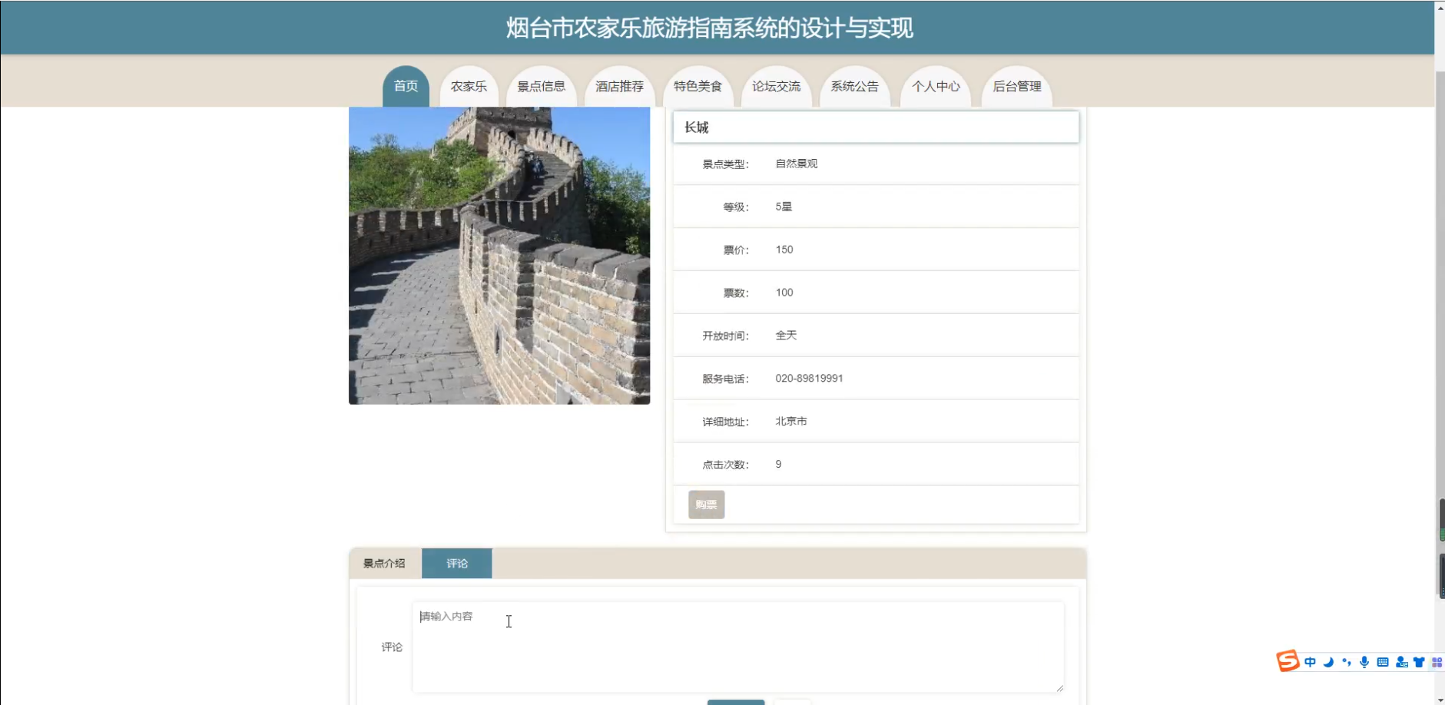
Task: Open the 景点信息 navigation tab
Action: click(542, 86)
